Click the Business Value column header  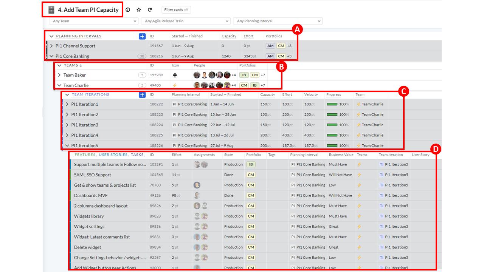tap(341, 155)
